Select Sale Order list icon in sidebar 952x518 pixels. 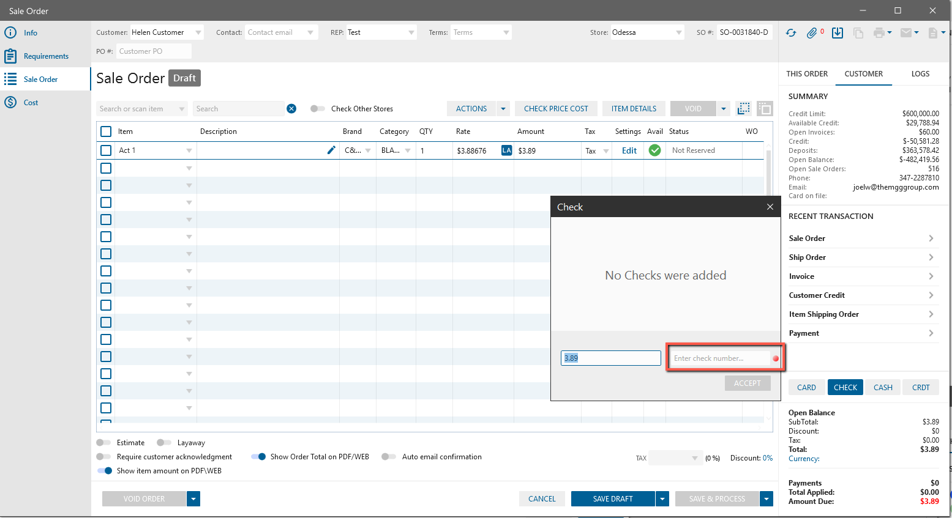click(10, 79)
